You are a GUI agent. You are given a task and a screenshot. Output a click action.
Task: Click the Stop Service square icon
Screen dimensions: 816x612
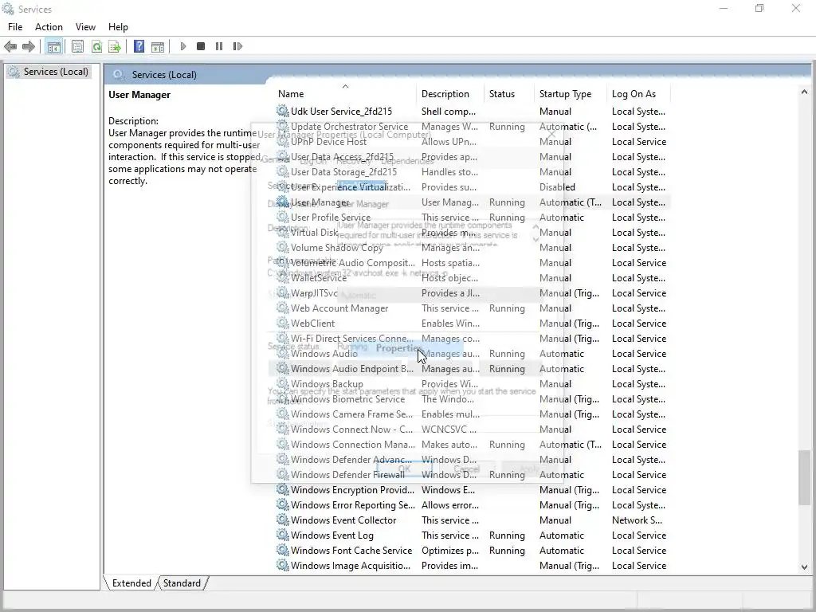[x=201, y=46]
